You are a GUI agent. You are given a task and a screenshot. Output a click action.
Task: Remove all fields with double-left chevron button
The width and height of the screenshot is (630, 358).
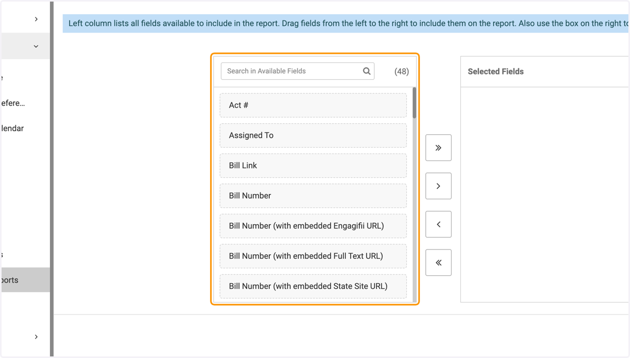tap(438, 263)
